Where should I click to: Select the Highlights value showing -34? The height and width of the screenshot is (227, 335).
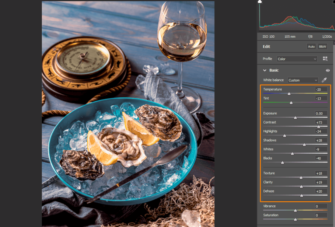click(320, 131)
